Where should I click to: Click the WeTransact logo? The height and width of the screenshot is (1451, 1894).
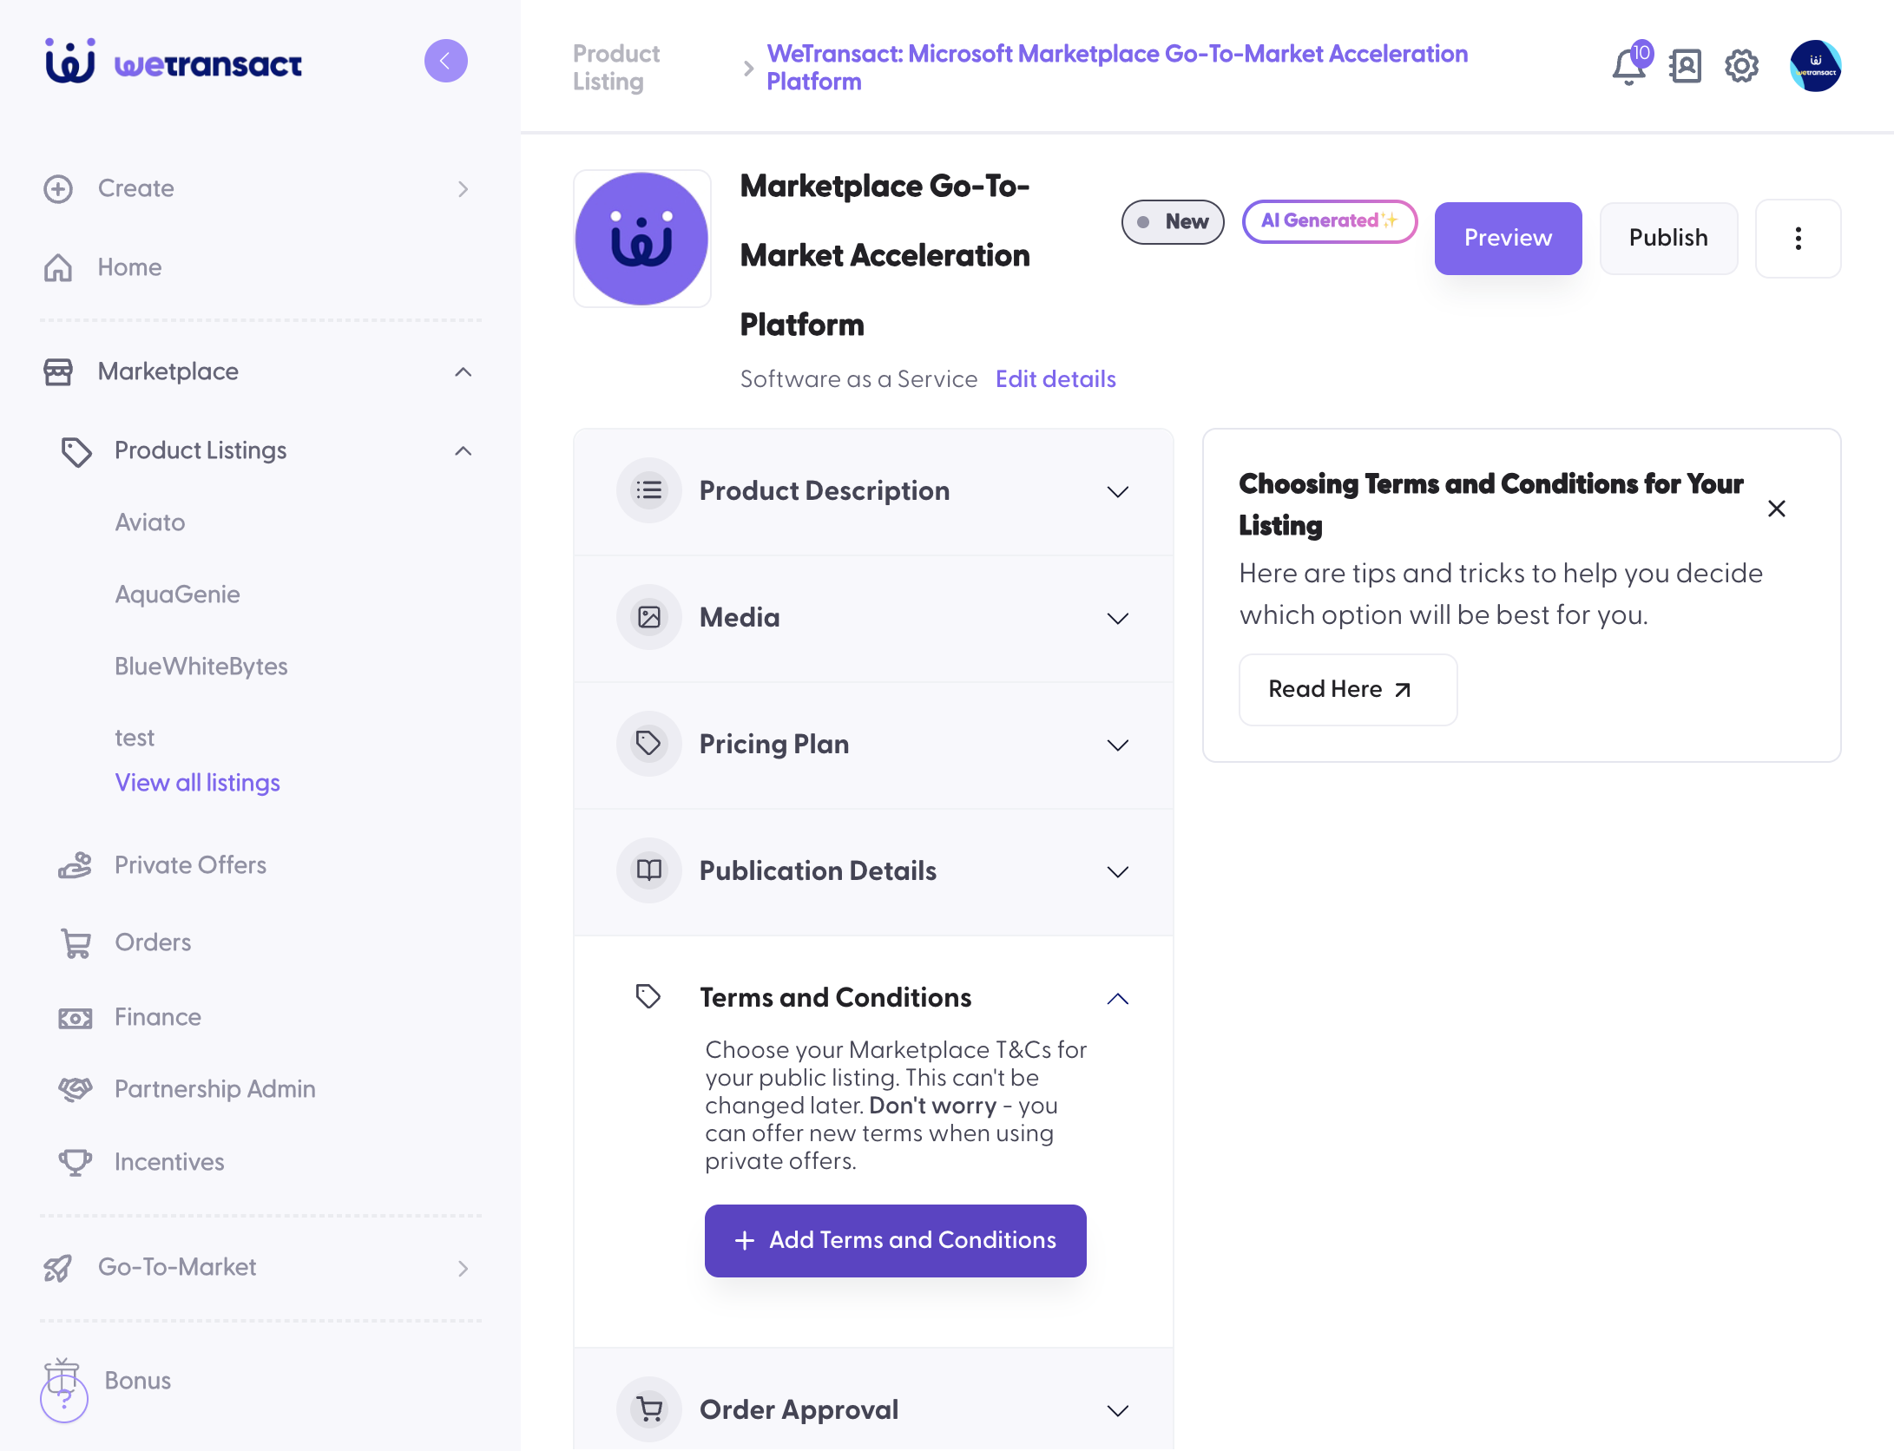point(174,62)
